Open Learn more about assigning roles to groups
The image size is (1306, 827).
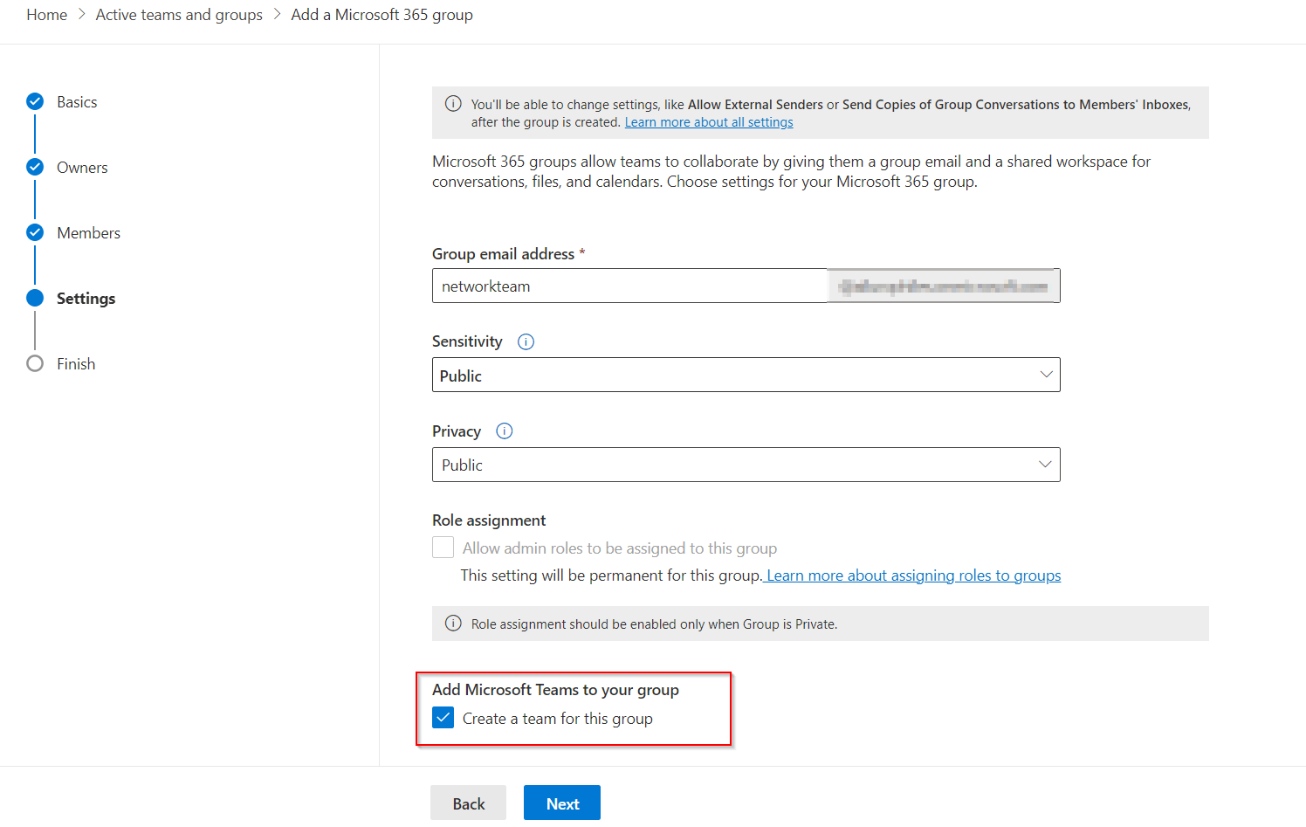pos(912,575)
